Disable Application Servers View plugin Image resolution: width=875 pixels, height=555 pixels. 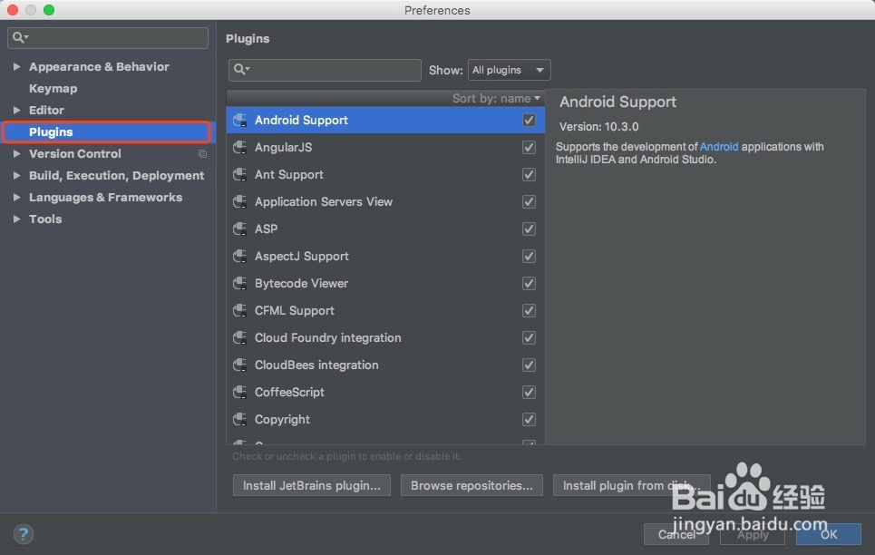[x=529, y=201]
